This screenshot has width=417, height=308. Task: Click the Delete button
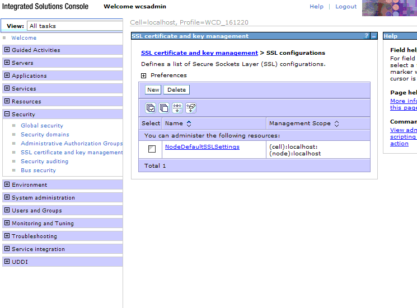(176, 90)
